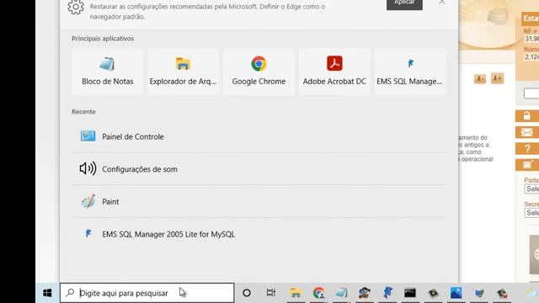539x303 pixels.
Task: Click the padlock icon in webpage sidebar
Action: [527, 116]
